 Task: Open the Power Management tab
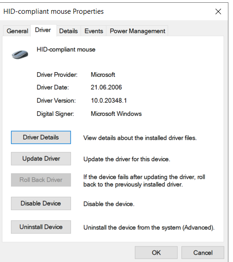[x=137, y=31]
